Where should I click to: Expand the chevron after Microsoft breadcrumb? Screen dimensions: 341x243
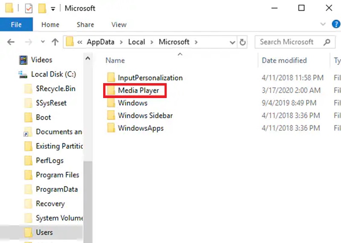pos(196,42)
